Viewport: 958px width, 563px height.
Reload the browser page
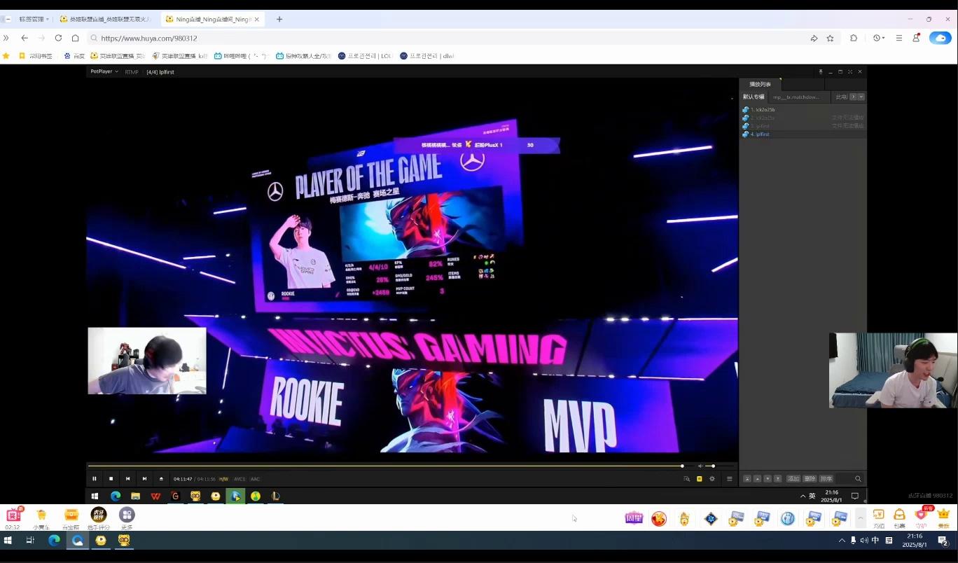point(58,38)
